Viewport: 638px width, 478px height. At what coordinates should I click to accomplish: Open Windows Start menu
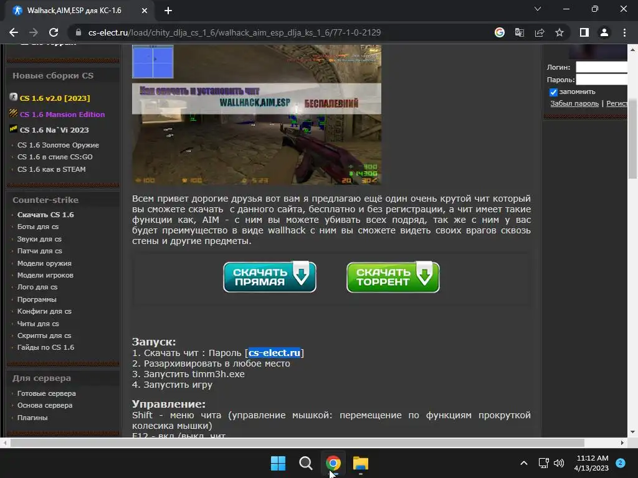pos(279,463)
